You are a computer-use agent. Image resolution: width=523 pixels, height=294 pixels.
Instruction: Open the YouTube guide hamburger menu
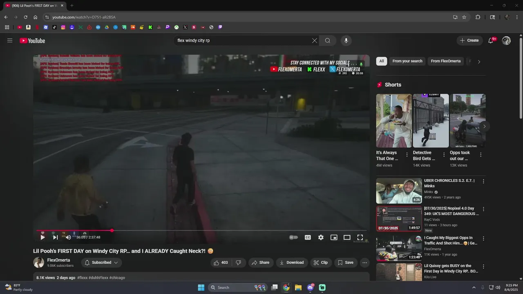click(10, 40)
